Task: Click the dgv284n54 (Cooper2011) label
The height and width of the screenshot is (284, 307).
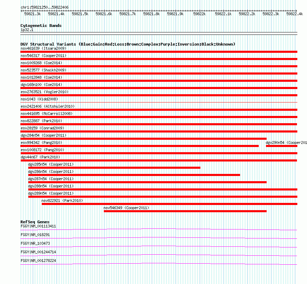Action: pos(43,135)
